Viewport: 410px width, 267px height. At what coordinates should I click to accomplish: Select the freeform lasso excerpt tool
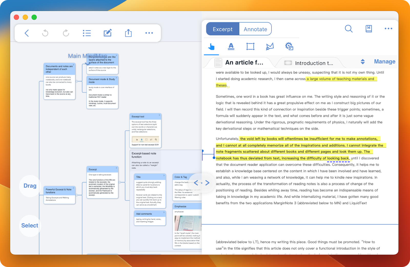coord(270,47)
